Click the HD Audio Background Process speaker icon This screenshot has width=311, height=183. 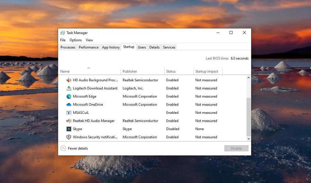coord(69,80)
